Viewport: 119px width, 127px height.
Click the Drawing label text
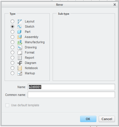[x=31, y=47]
